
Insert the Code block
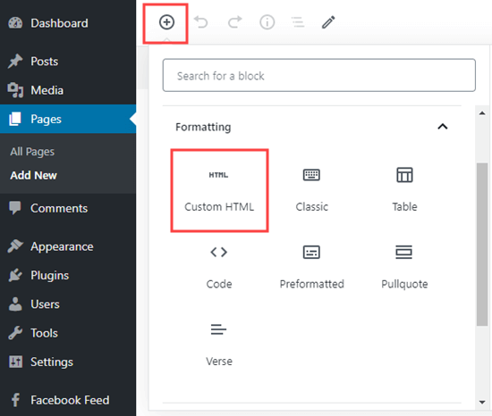click(x=219, y=268)
